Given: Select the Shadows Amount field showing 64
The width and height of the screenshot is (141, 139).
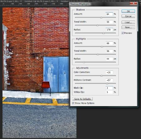Looking at the screenshot, I should pyautogui.click(x=109, y=14).
